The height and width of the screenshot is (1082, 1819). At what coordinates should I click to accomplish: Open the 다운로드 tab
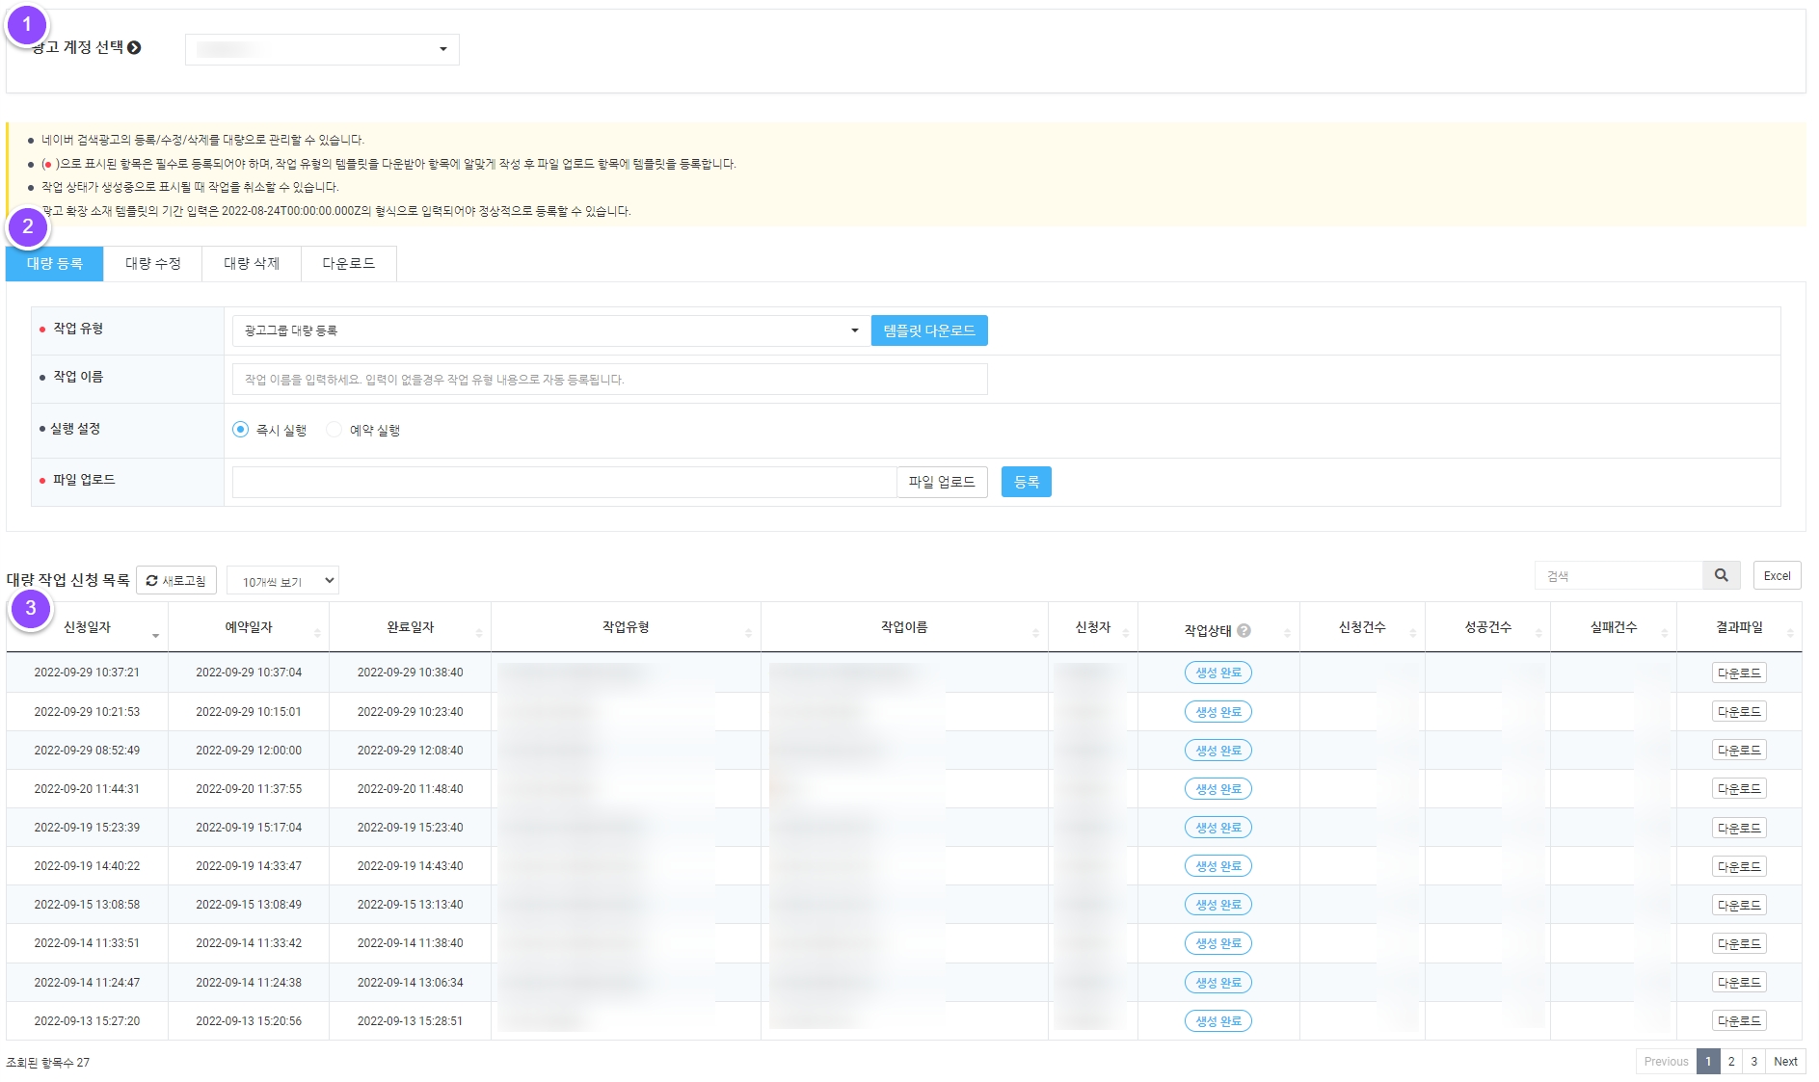point(348,264)
